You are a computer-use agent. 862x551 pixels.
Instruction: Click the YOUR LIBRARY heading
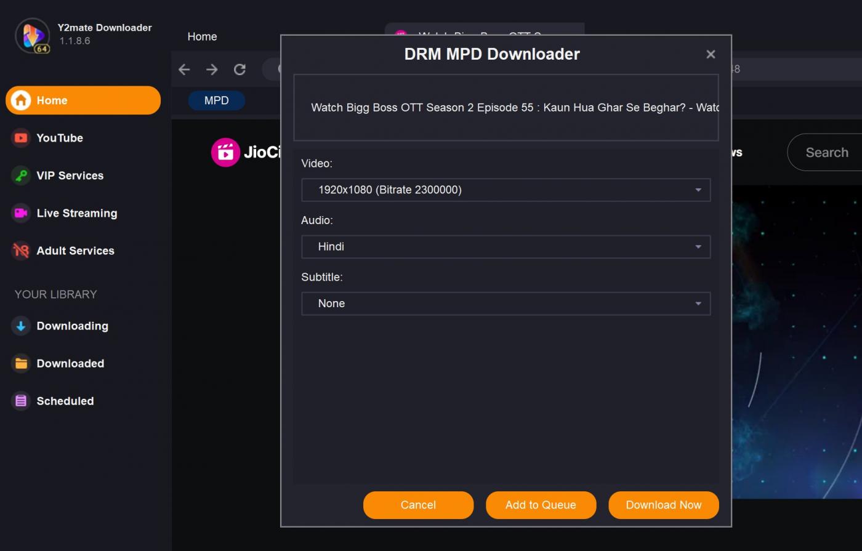(56, 294)
